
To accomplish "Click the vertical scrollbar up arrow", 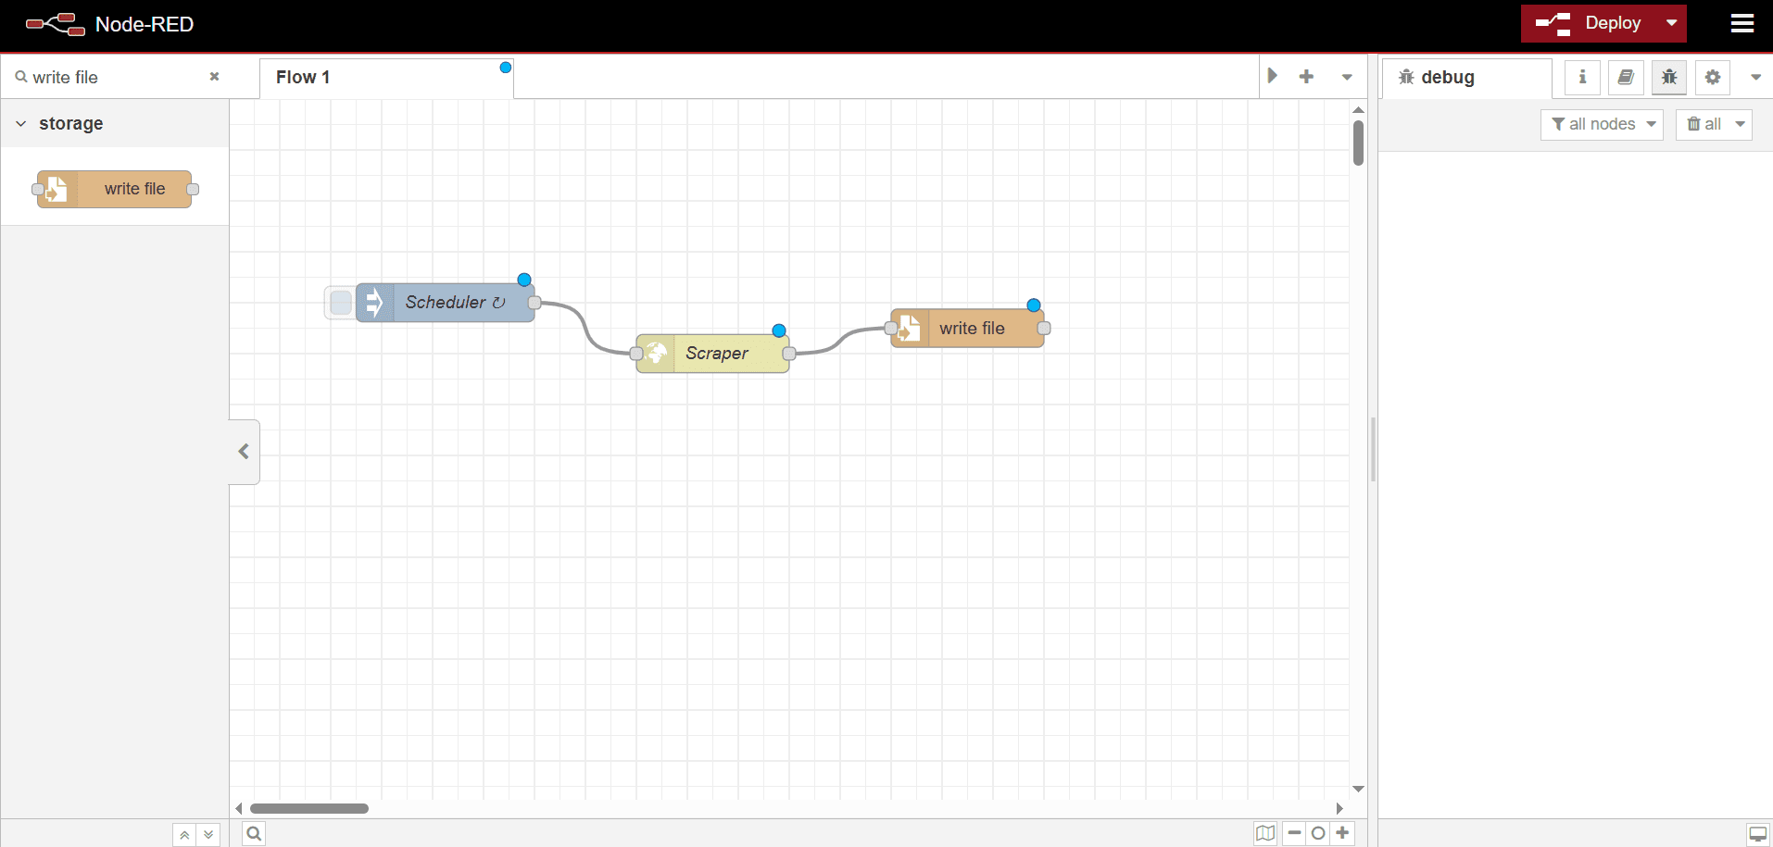I will tap(1358, 110).
